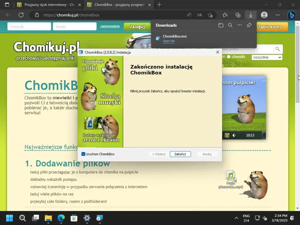
Task: Open the browser tab actions menu icon
Action: (x=7, y=5)
